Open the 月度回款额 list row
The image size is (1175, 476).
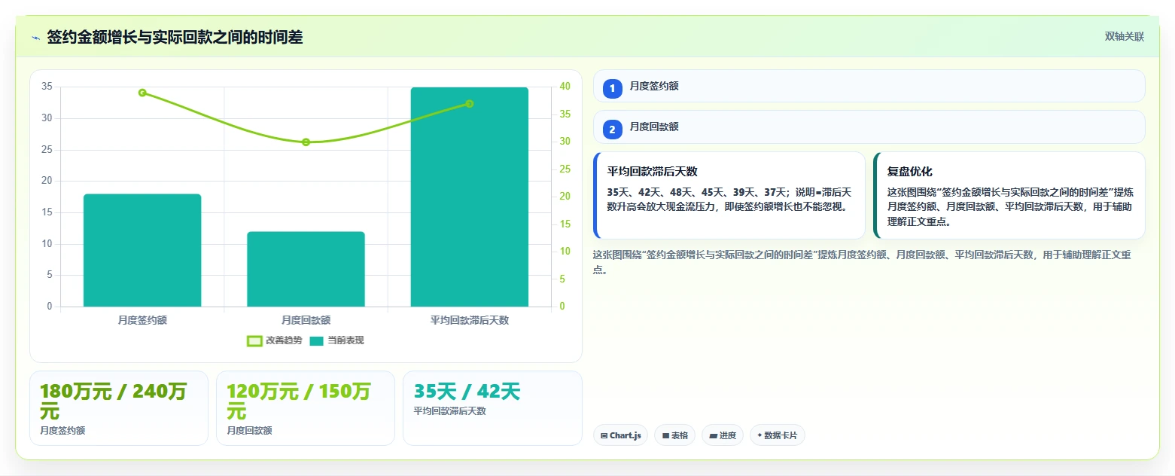(869, 127)
